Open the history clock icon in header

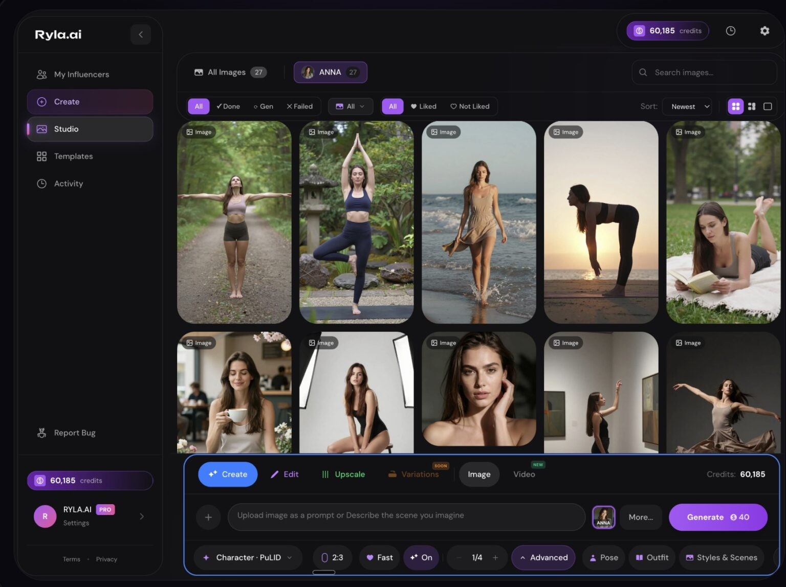pyautogui.click(x=730, y=31)
